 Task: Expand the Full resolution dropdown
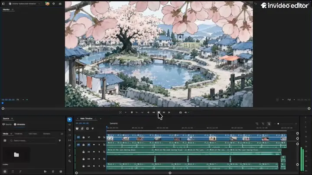291,100
